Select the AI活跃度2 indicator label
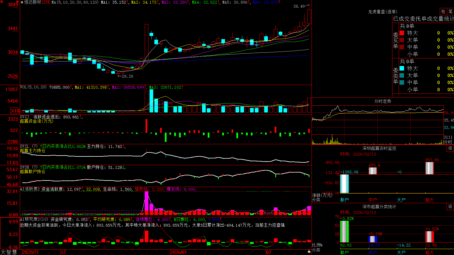The image size is (454, 255). [x=30, y=189]
